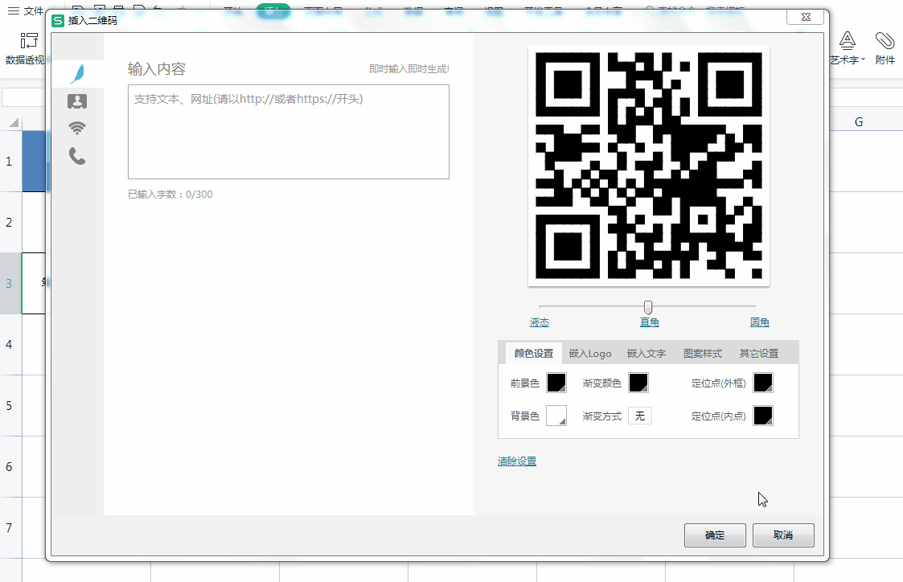Open the 前景色 foreground color swatch
The width and height of the screenshot is (903, 582).
click(556, 383)
